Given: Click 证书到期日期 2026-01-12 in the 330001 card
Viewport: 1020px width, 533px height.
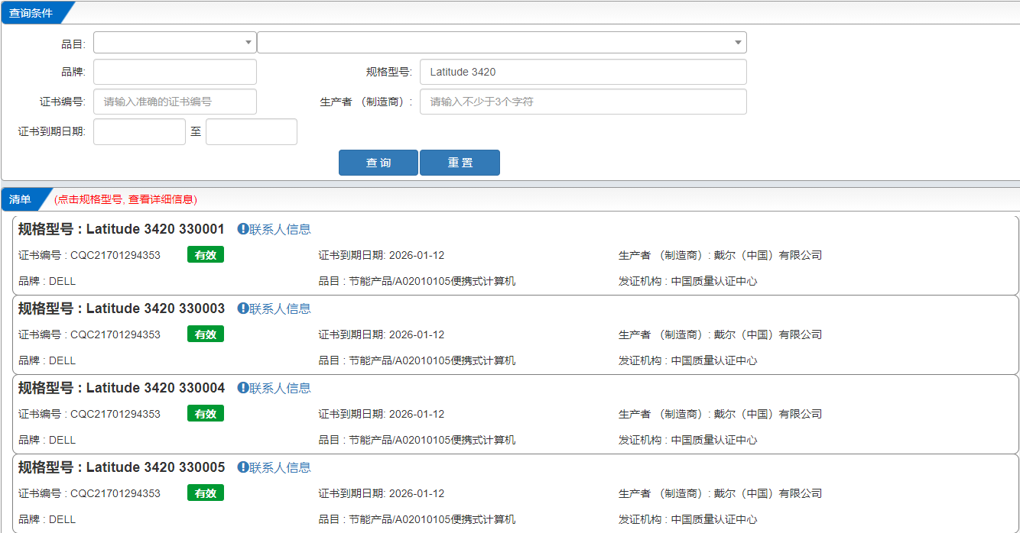Looking at the screenshot, I should coord(382,255).
